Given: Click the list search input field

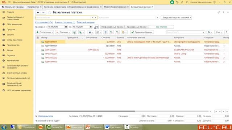Looking at the screenshot, I should (x=184, y=32).
